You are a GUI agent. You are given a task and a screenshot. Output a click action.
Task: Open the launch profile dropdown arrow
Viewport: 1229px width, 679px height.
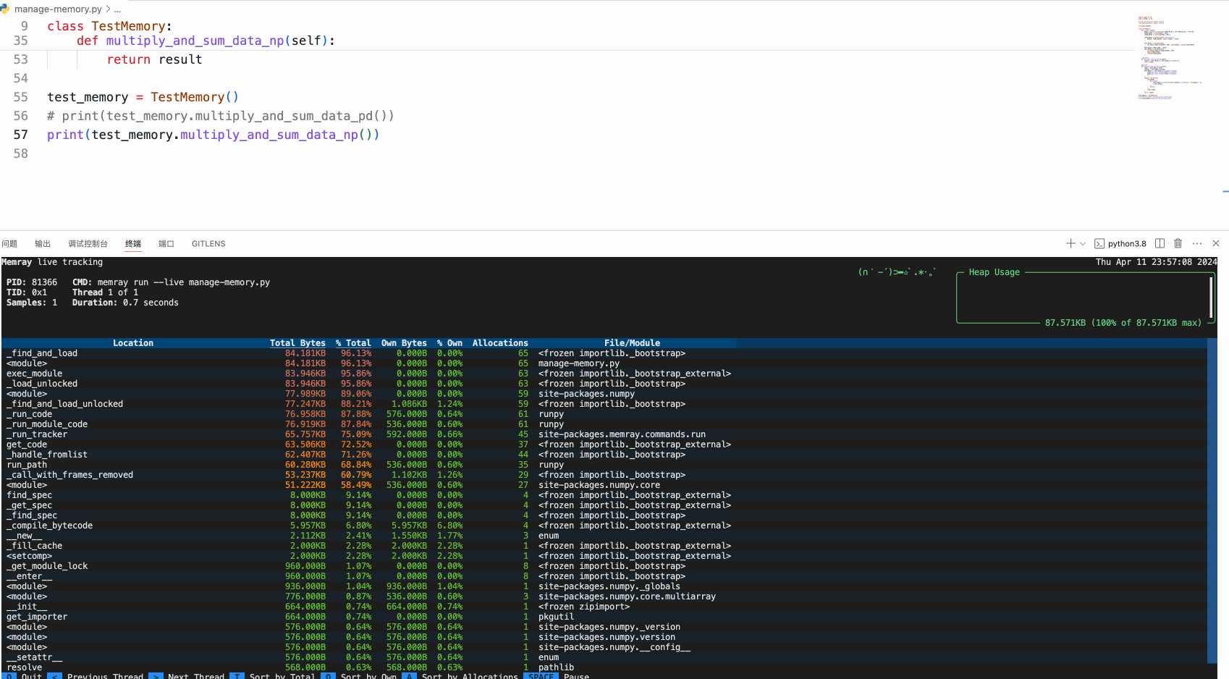[1083, 244]
